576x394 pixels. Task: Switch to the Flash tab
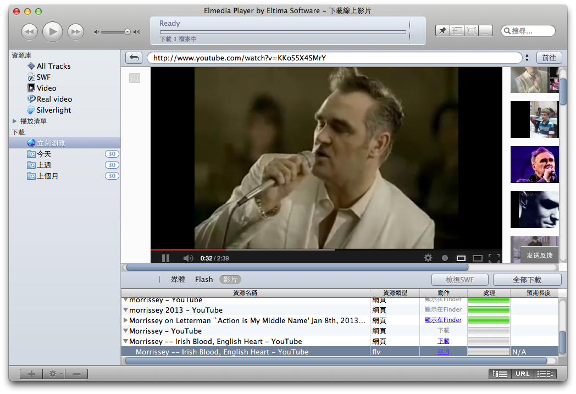tap(204, 280)
